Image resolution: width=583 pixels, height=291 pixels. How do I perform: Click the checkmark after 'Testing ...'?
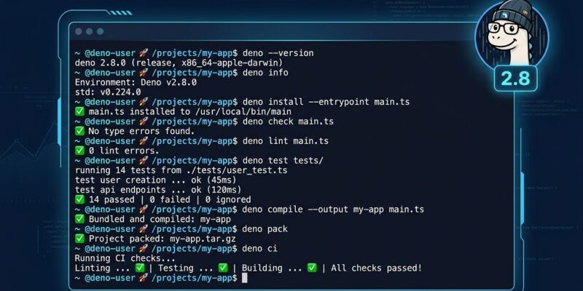(x=223, y=268)
